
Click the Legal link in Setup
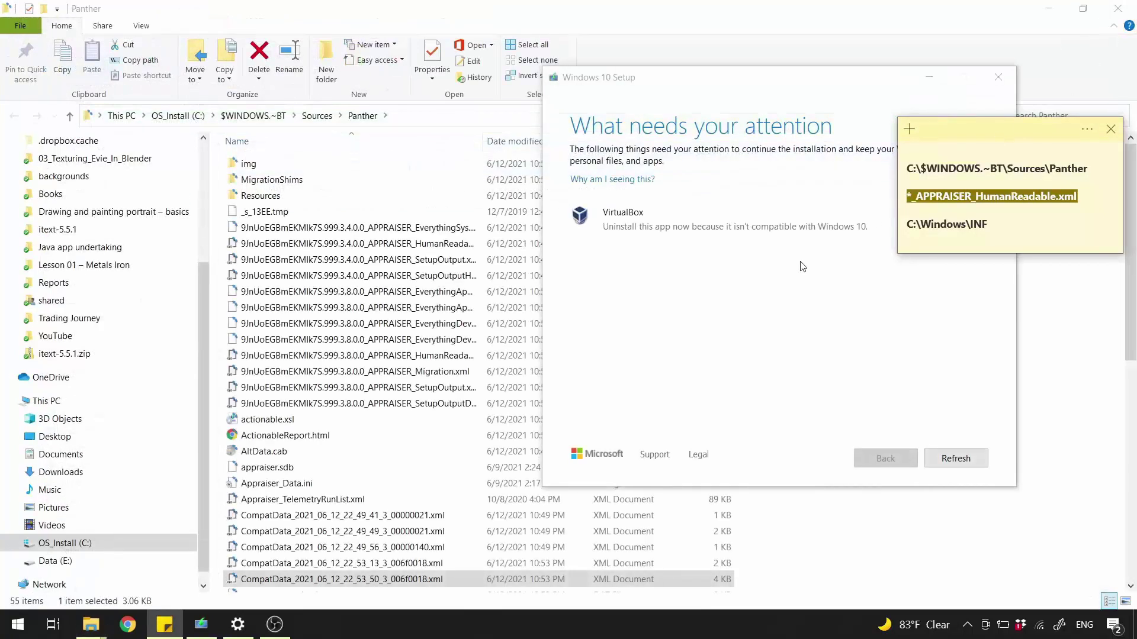(698, 454)
